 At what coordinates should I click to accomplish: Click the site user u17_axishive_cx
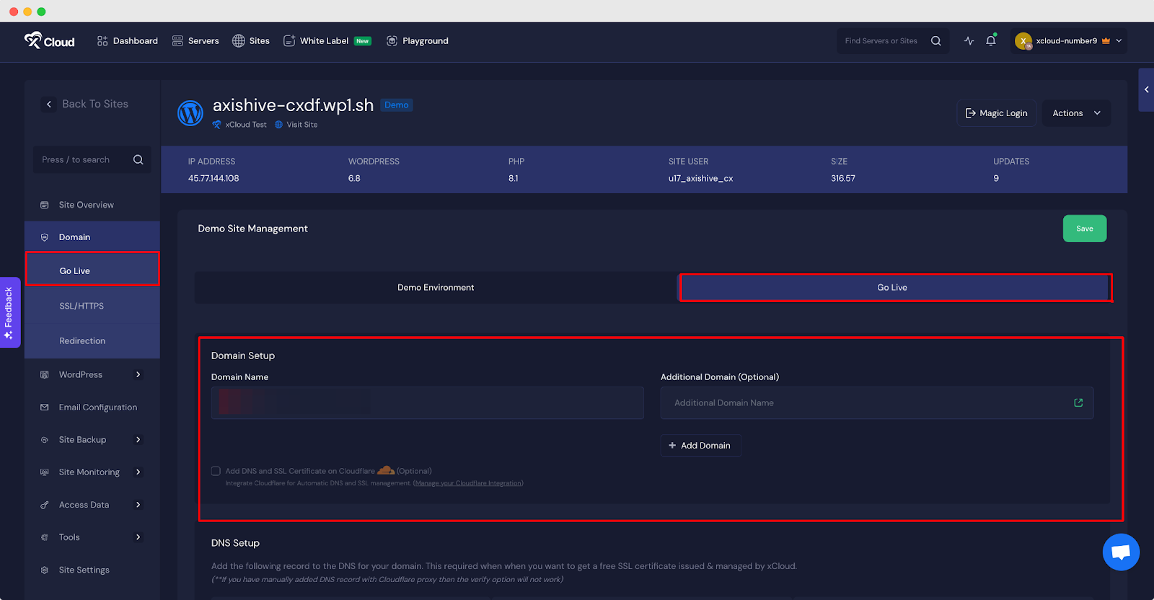[700, 179]
